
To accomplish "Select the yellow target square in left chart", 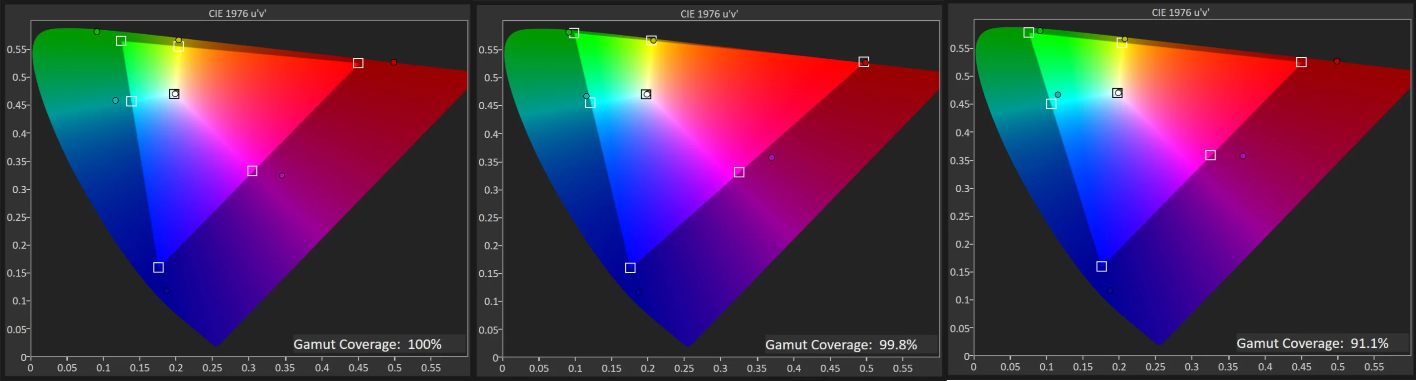I will pyautogui.click(x=179, y=46).
